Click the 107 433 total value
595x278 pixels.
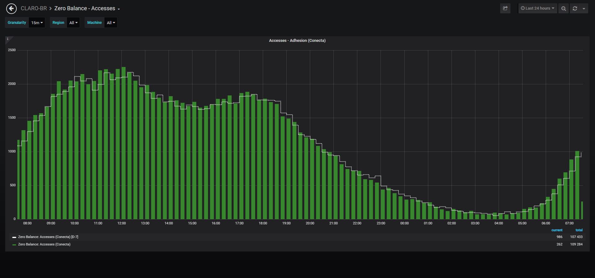576,237
